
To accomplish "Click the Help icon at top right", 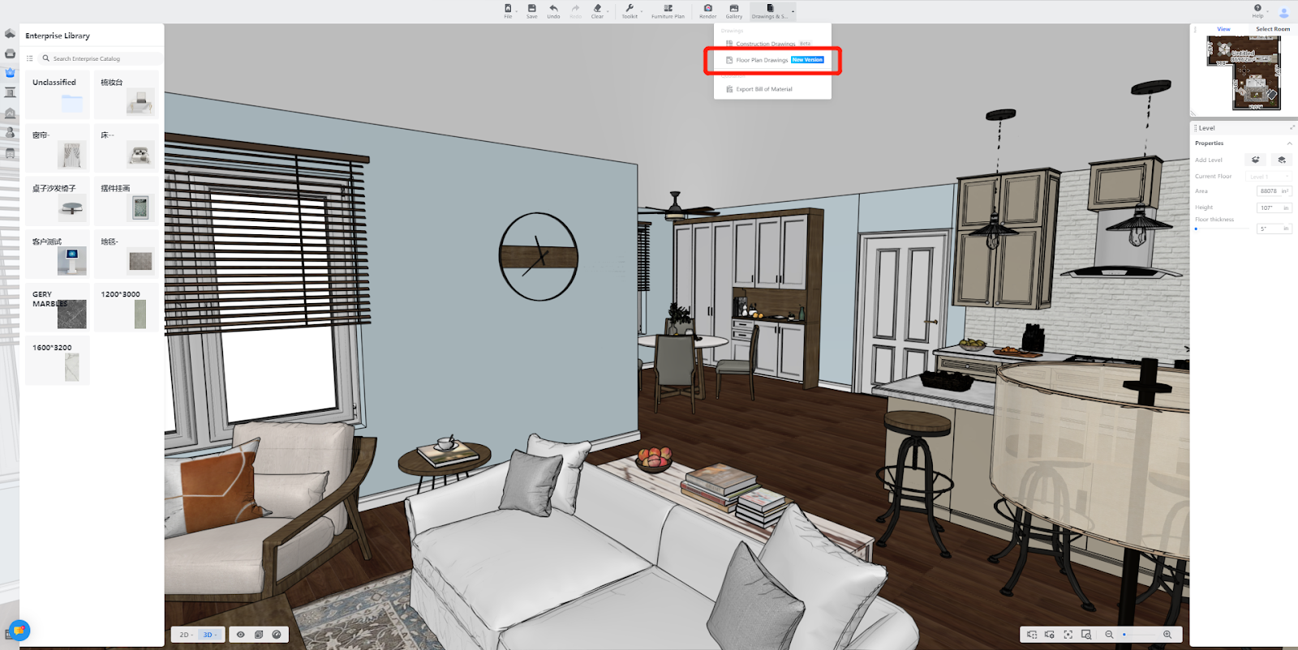I will [1257, 9].
